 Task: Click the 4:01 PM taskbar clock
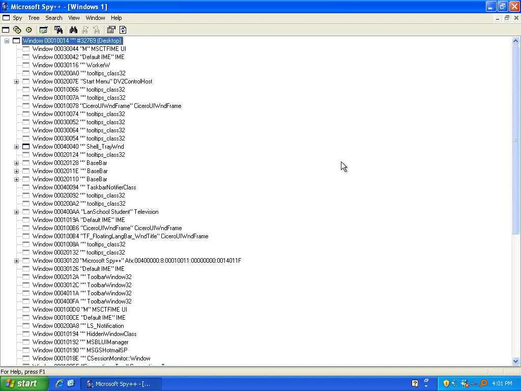coord(502,383)
